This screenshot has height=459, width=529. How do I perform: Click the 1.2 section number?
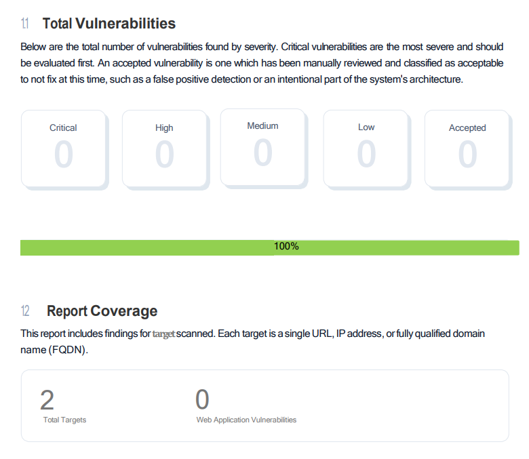[x=25, y=311]
